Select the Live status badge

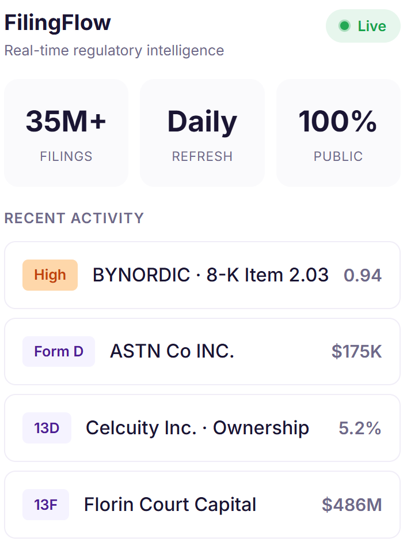tap(363, 26)
